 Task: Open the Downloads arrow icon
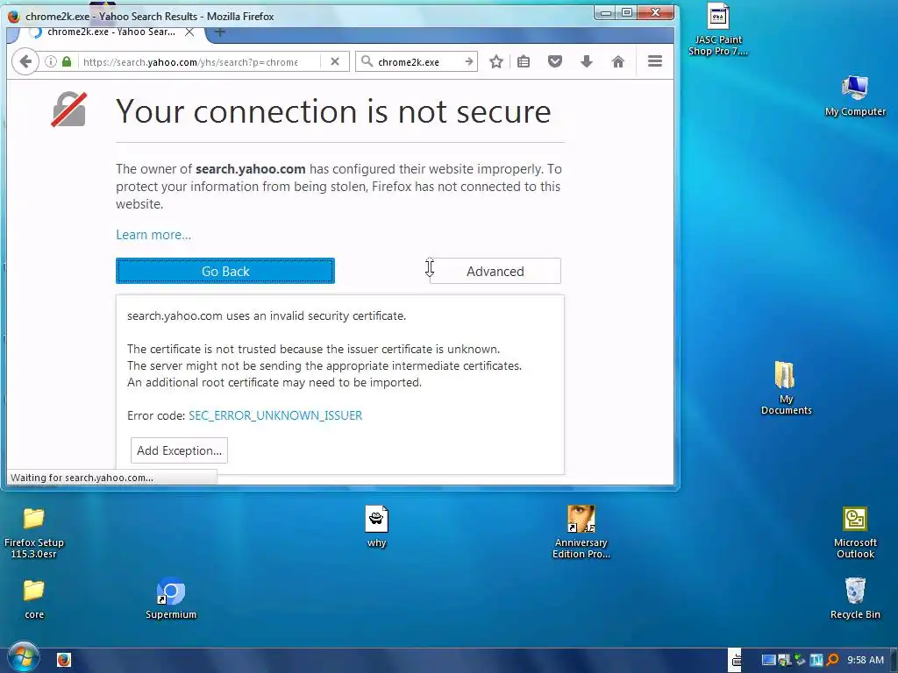pos(587,62)
